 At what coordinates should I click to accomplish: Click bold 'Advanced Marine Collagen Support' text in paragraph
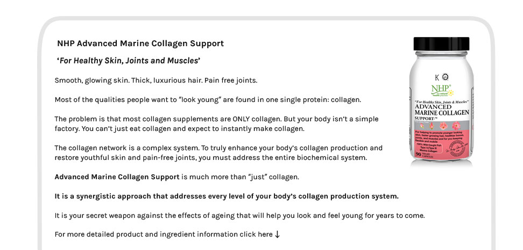point(117,177)
